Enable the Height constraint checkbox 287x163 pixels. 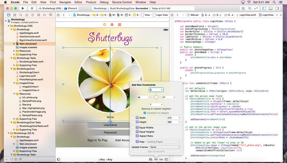tap(133, 122)
